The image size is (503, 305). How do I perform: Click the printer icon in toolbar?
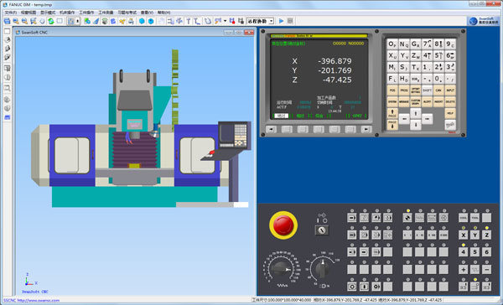click(x=131, y=21)
